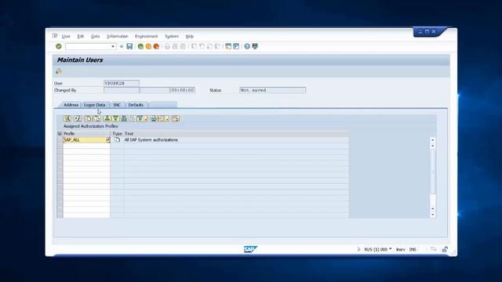The image size is (502, 282).
Task: Open the blue Help question-mark icon
Action: click(247, 46)
